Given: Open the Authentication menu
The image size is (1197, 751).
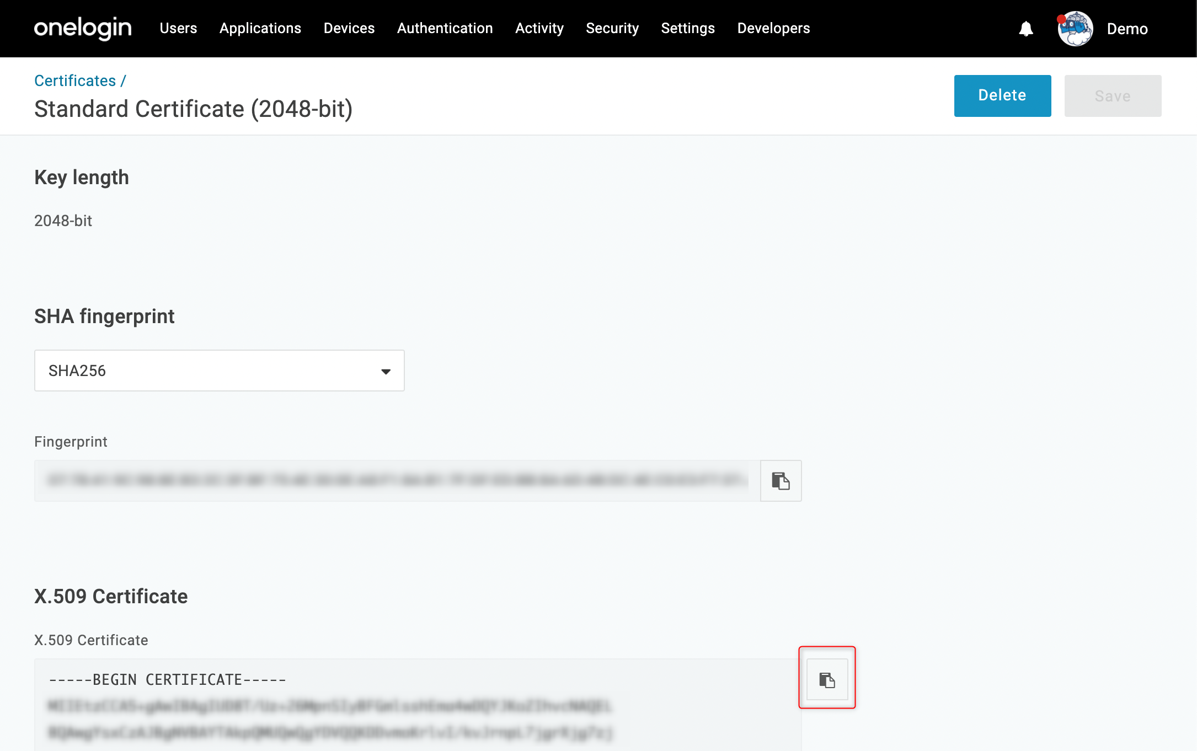Looking at the screenshot, I should click(445, 28).
